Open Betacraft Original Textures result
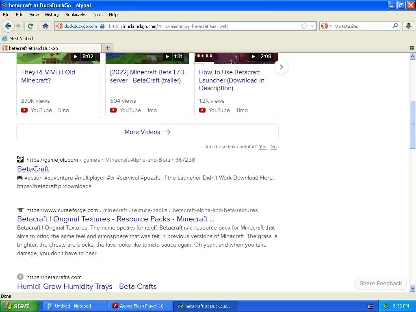 [116, 219]
